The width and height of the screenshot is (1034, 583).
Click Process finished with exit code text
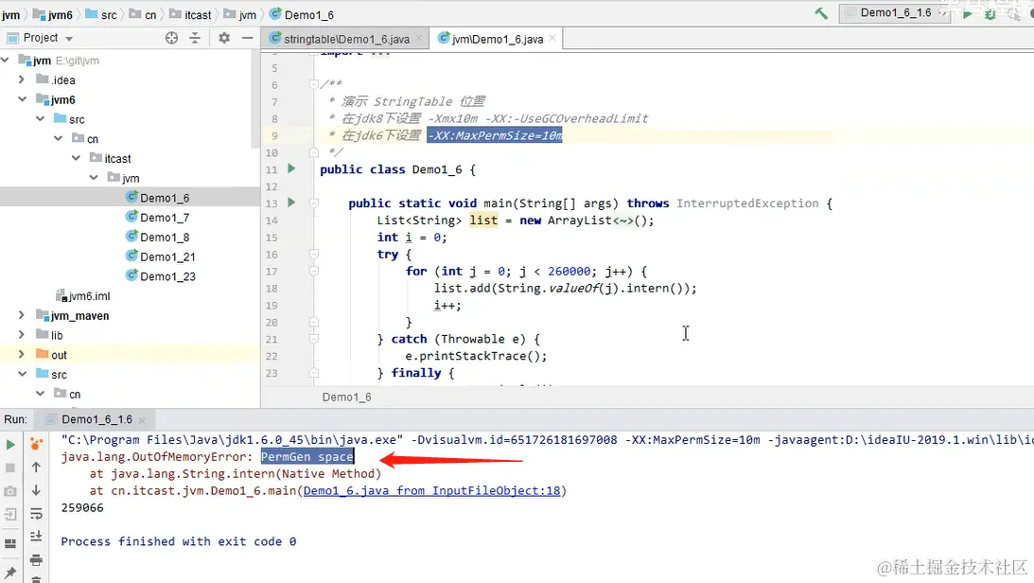tap(179, 541)
